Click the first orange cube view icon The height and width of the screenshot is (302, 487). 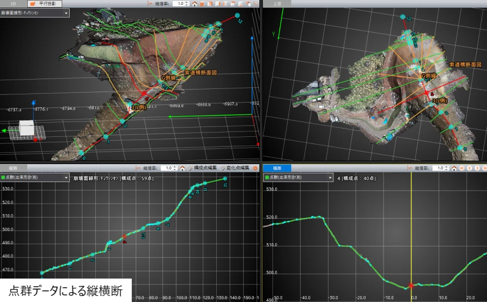coord(202,3)
